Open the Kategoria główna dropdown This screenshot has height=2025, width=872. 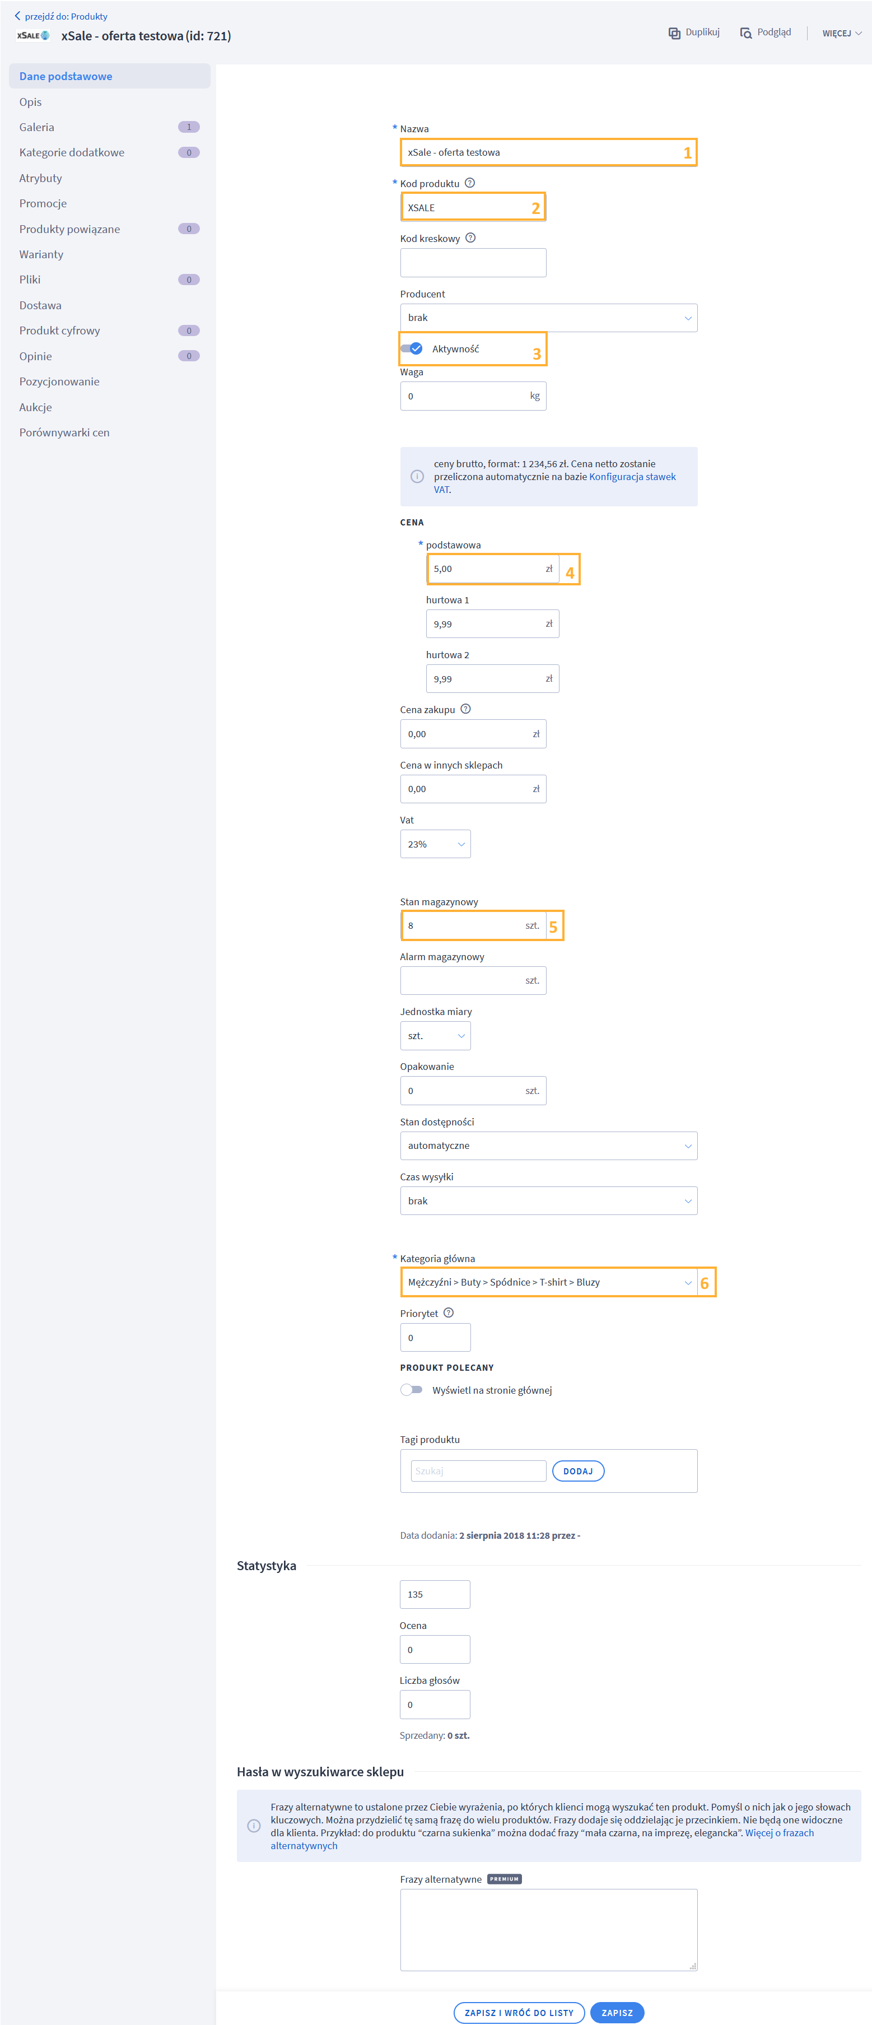tap(548, 1282)
